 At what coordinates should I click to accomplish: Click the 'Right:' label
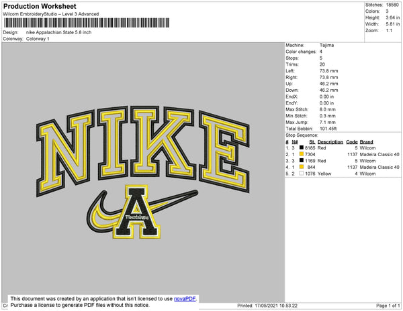pyautogui.click(x=292, y=77)
